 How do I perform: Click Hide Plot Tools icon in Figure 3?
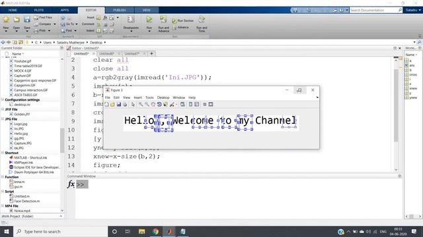coord(205,104)
